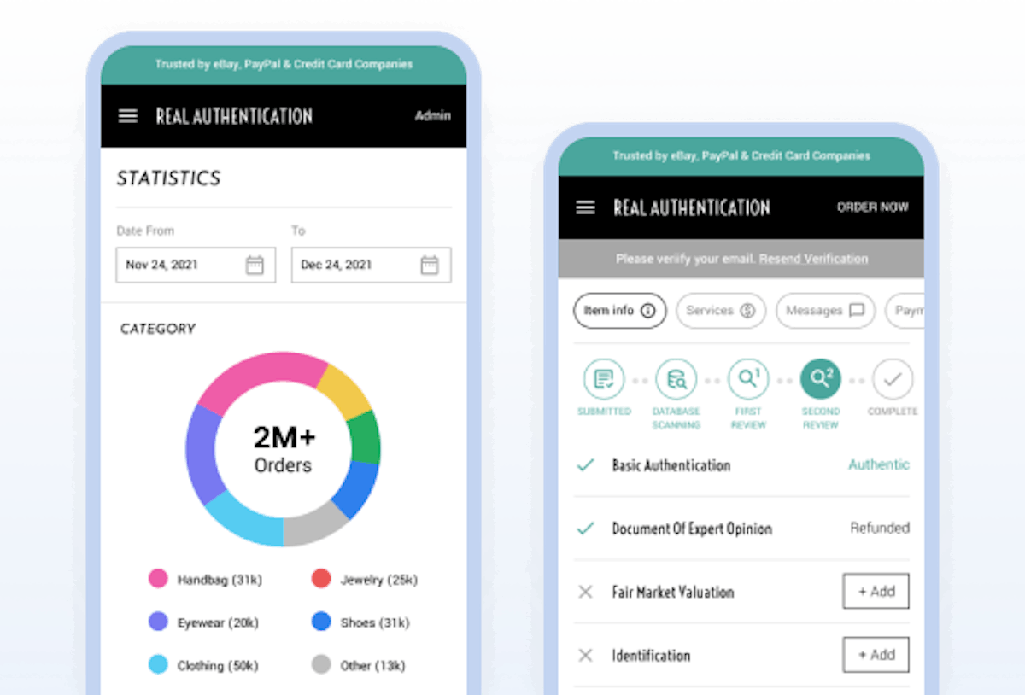The height and width of the screenshot is (695, 1025).
Task: Select the First Review step icon
Action: pos(748,379)
